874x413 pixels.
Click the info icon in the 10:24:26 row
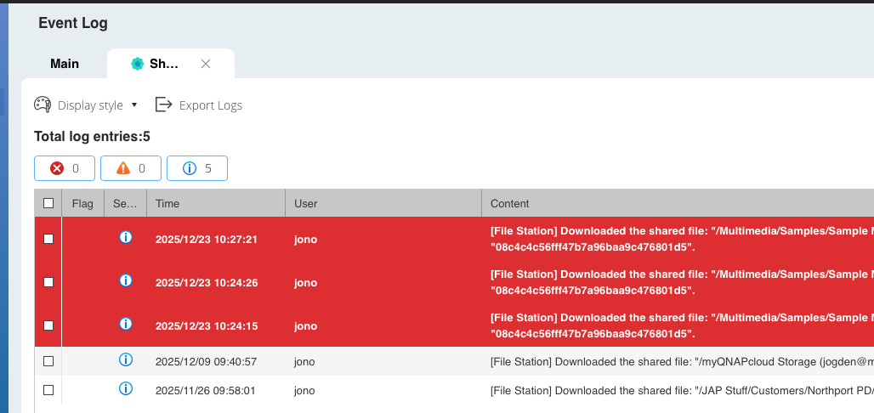tap(126, 280)
